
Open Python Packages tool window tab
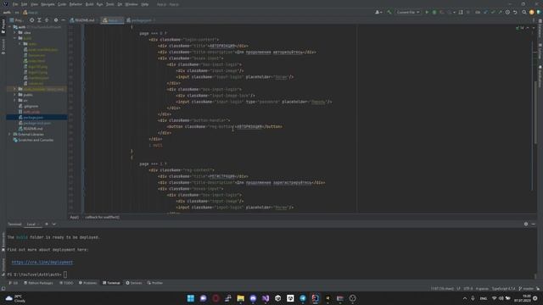coord(38,283)
